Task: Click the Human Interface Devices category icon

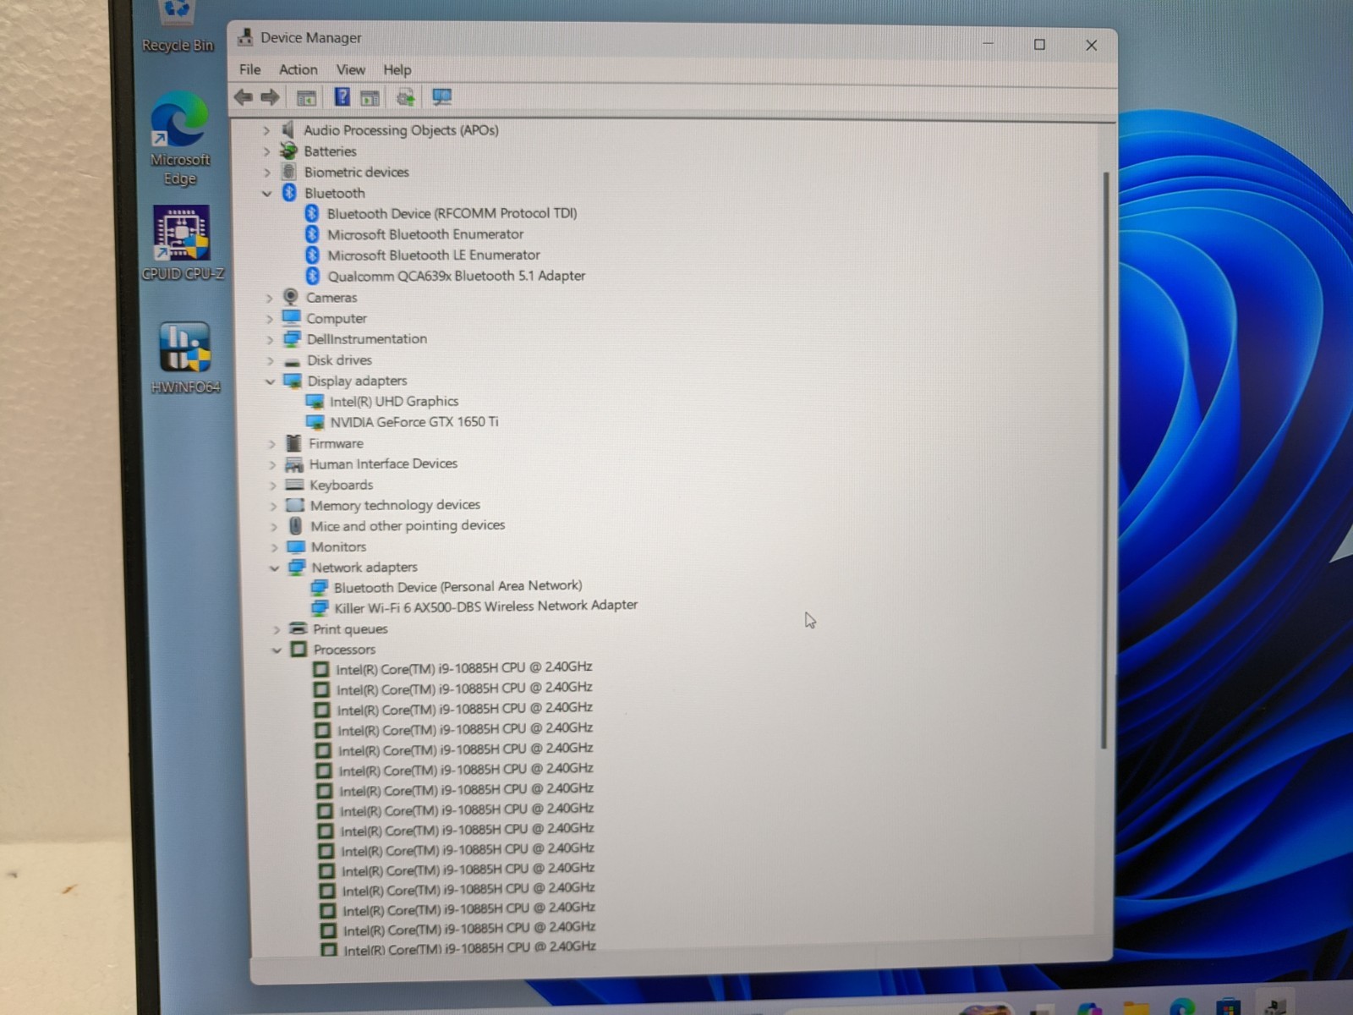Action: pos(294,464)
